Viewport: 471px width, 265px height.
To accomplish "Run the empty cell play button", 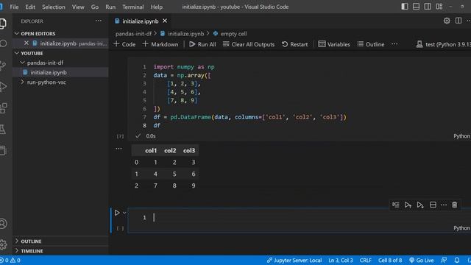I will [x=117, y=213].
